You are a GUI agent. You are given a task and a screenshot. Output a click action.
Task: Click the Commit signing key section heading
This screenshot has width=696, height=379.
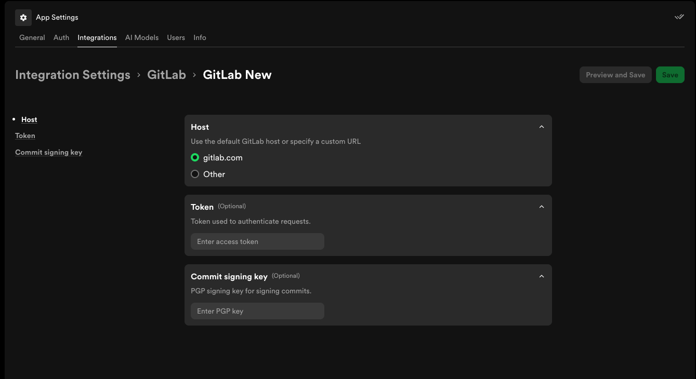click(229, 276)
